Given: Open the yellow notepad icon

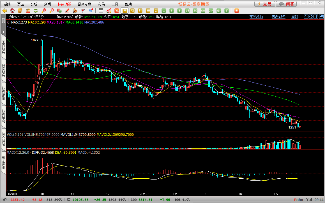Looking at the screenshot, I should 20,11.
